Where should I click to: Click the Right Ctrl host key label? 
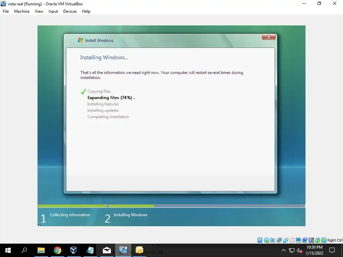point(335,240)
